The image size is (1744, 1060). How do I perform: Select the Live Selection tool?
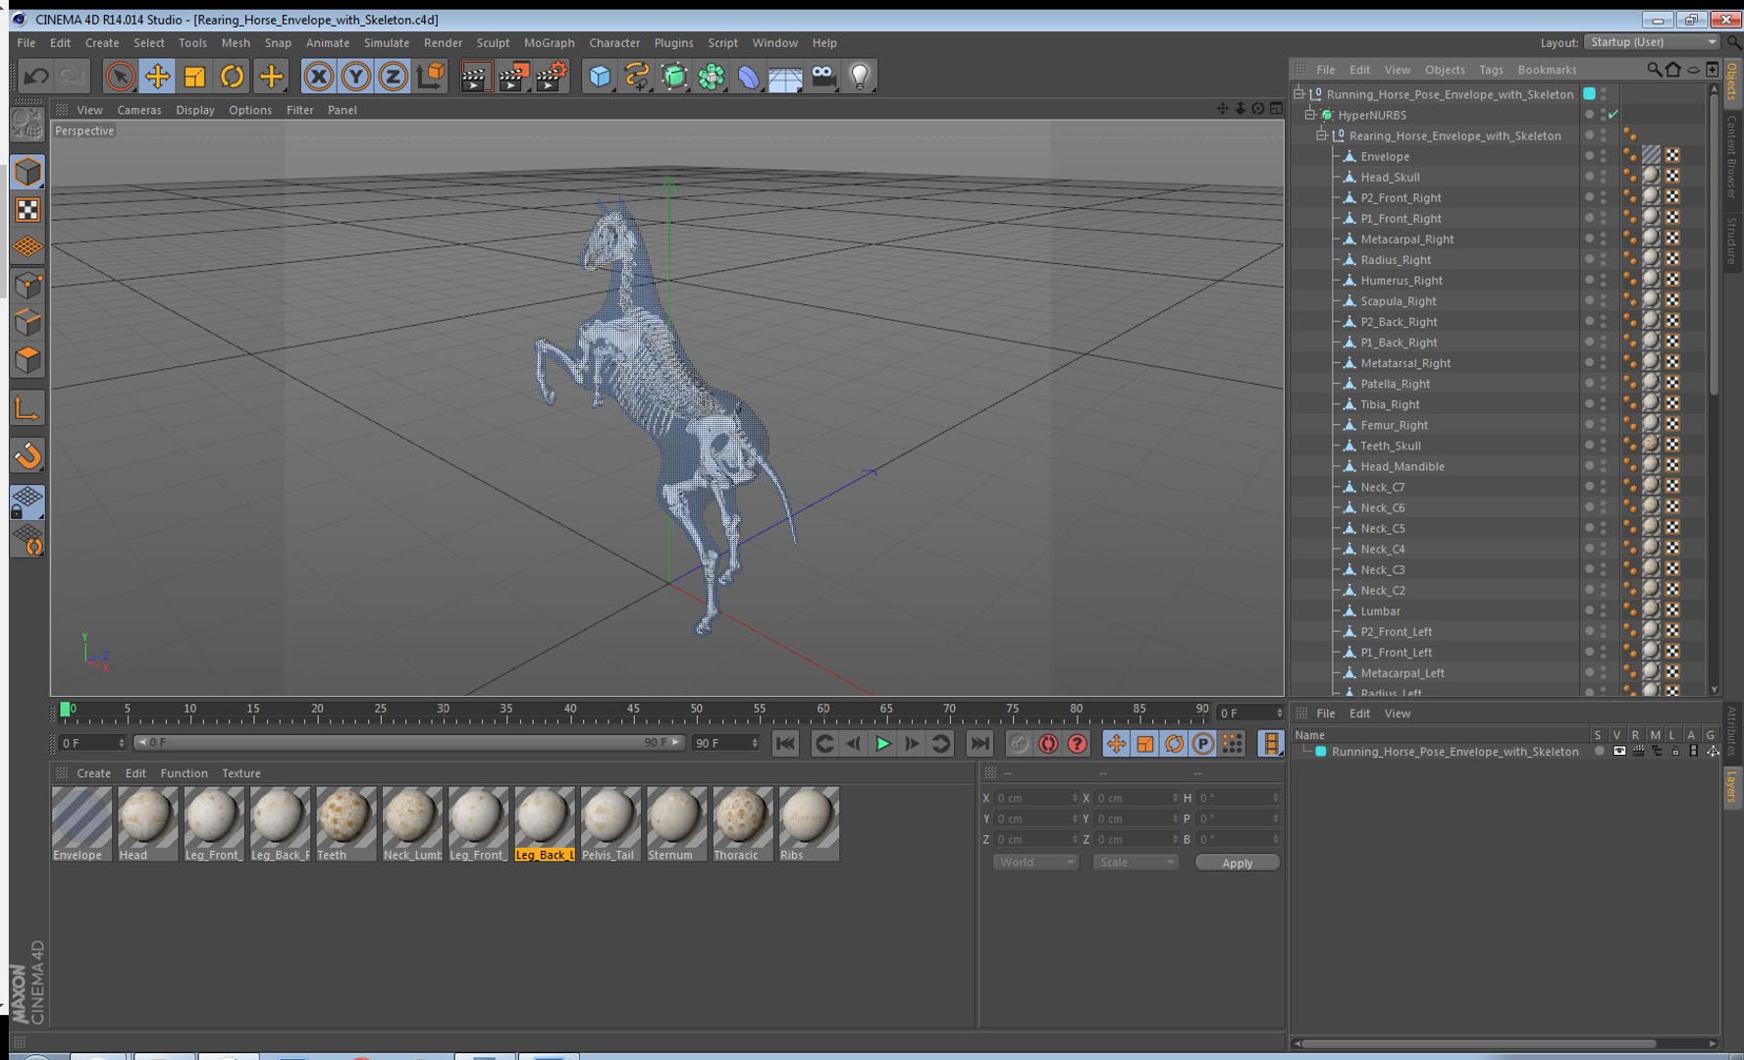pyautogui.click(x=120, y=76)
